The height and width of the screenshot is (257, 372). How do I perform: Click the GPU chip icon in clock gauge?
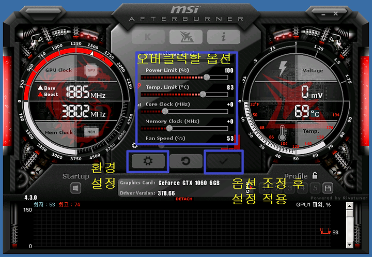coord(91,70)
